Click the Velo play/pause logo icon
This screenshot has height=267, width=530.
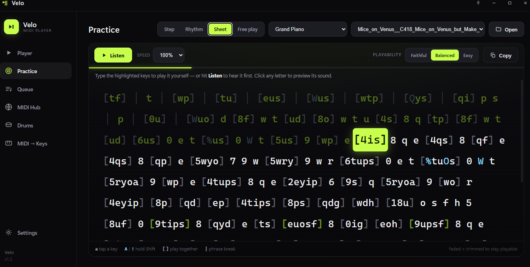11,27
